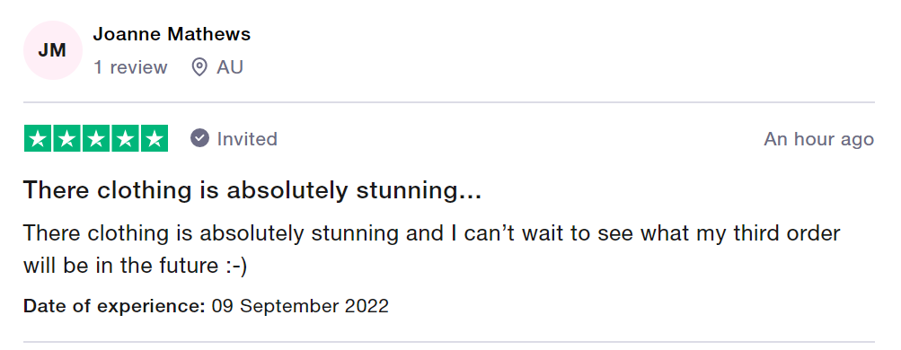Click the review body paragraph text

pyautogui.click(x=431, y=249)
